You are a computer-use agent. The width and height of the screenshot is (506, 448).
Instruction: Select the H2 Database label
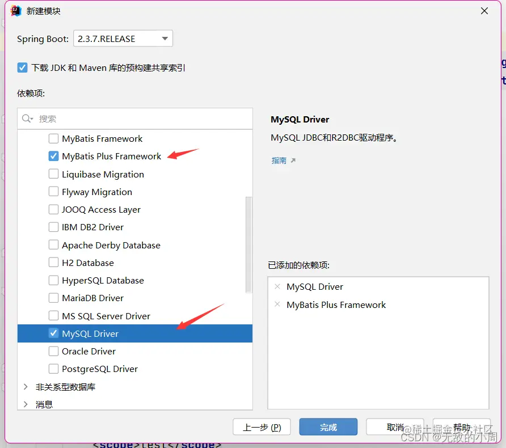pyautogui.click(x=88, y=263)
